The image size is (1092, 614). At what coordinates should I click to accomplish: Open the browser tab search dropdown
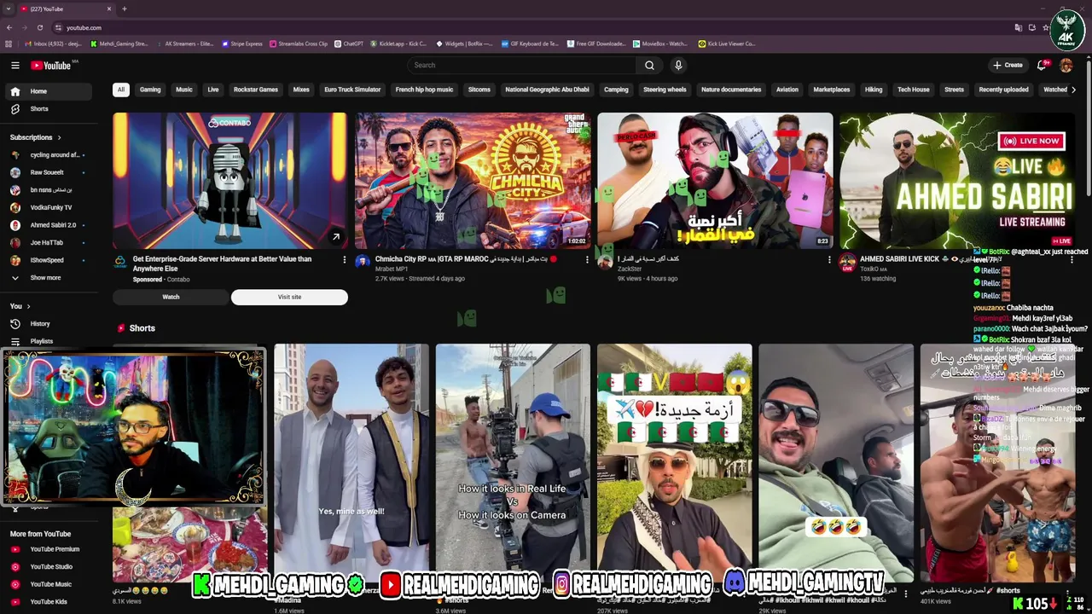9,9
